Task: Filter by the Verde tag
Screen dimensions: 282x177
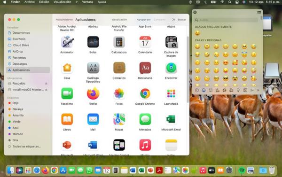Action: click(28, 122)
